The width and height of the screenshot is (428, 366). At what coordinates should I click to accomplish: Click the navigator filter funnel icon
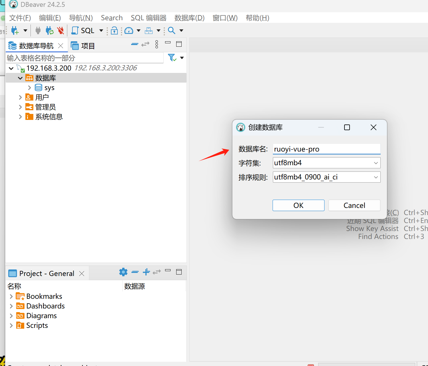point(172,58)
